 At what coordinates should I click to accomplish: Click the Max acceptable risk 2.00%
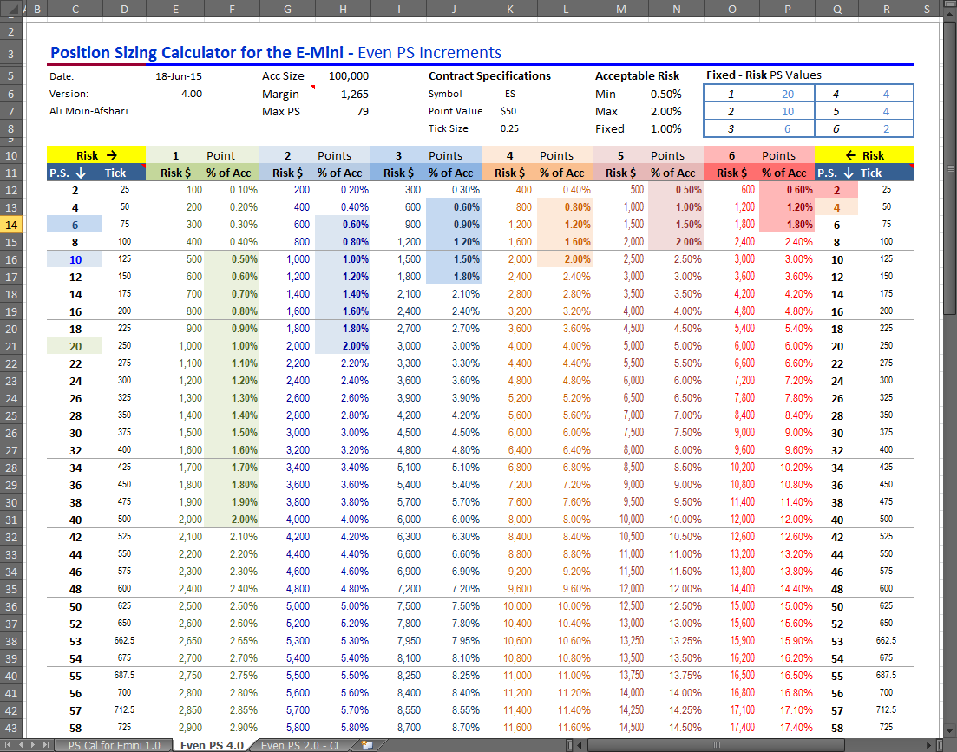coord(665,111)
